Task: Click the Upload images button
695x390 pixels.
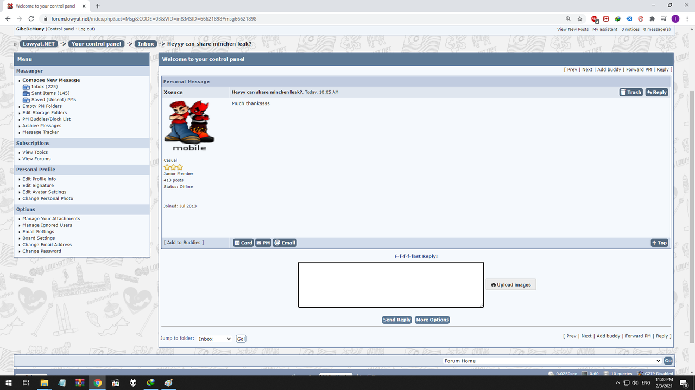Action: click(510, 284)
